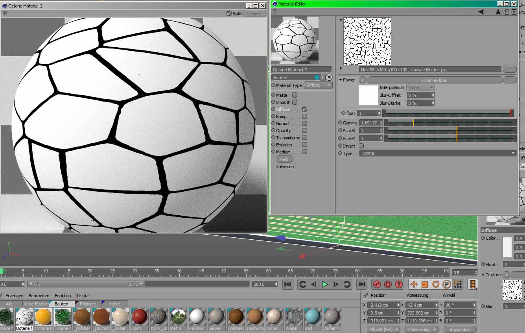This screenshot has width=525, height=333.
Task: Go to the previous keyframe
Action: pos(302,284)
